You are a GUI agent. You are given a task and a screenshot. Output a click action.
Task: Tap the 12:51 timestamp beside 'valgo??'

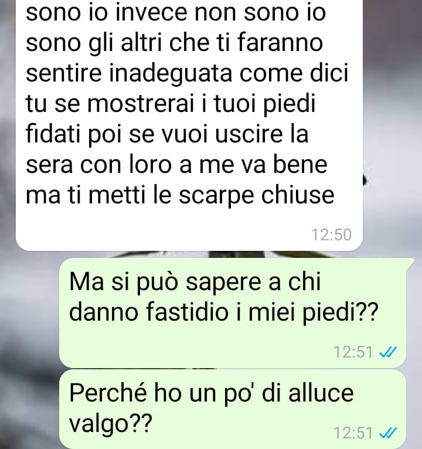(353, 433)
